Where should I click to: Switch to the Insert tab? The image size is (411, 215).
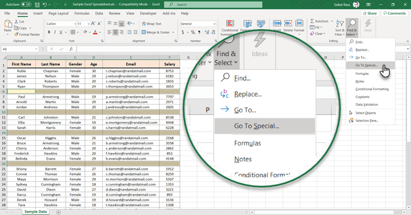coord(38,13)
